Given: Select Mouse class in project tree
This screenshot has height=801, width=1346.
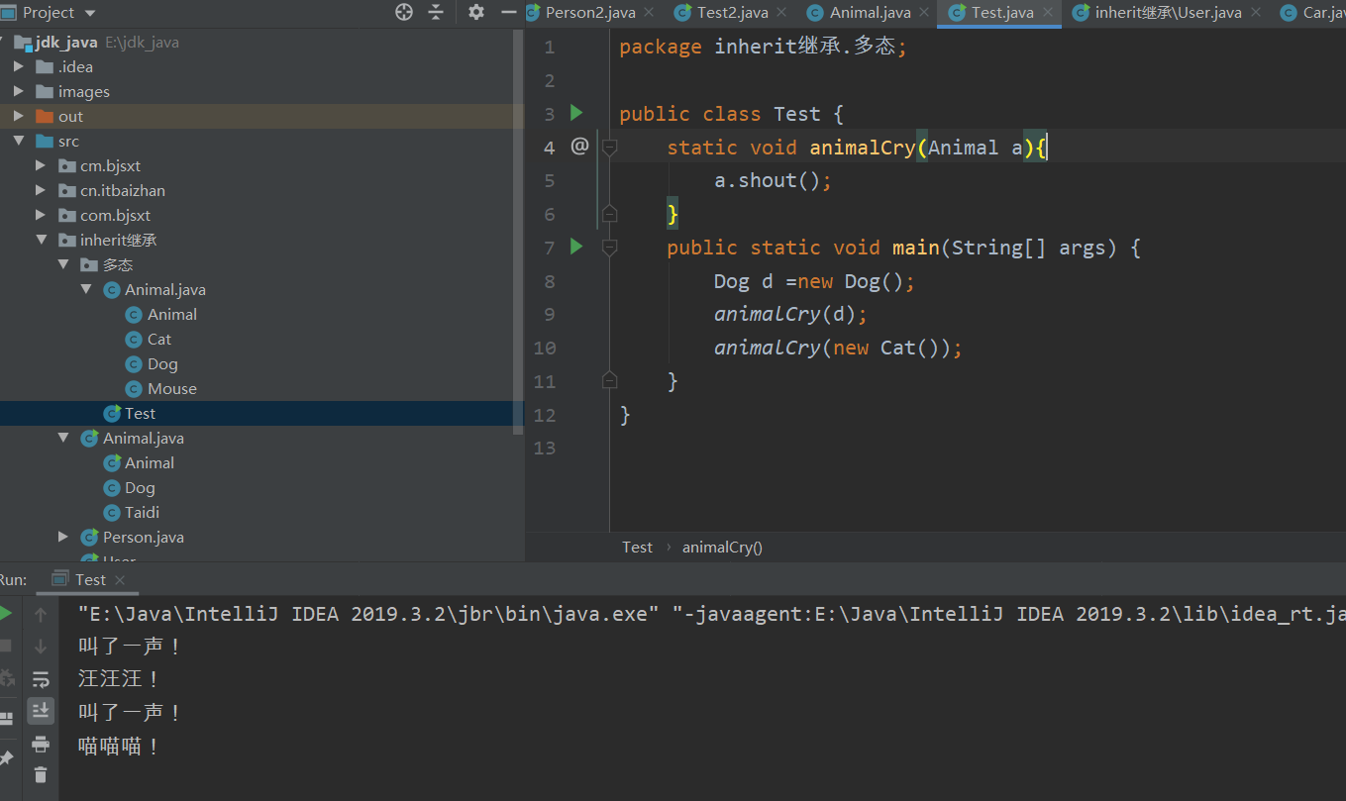Looking at the screenshot, I should point(172,389).
